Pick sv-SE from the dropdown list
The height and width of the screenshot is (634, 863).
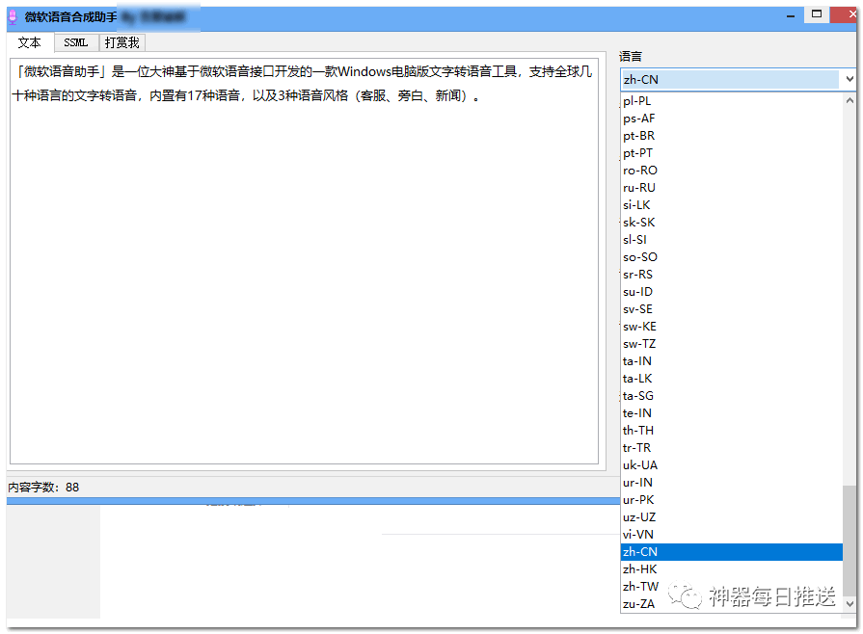pos(732,308)
